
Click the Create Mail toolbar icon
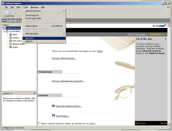pos(9,13)
